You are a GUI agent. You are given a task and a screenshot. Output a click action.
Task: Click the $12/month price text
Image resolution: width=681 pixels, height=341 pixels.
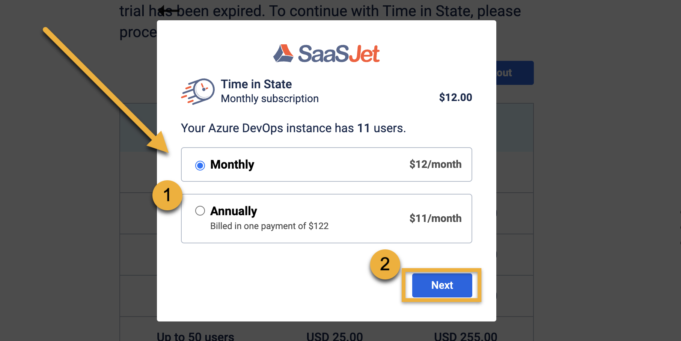(x=435, y=164)
